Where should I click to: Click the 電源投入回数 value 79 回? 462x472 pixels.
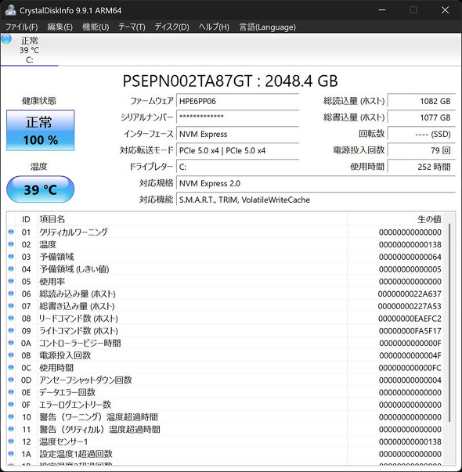pyautogui.click(x=421, y=150)
